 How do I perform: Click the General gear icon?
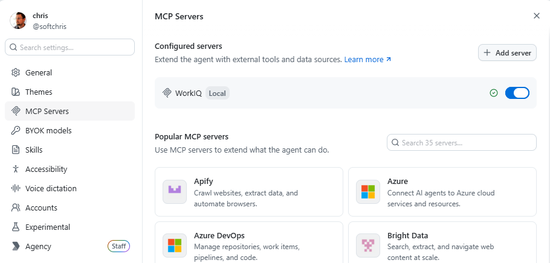pos(16,73)
